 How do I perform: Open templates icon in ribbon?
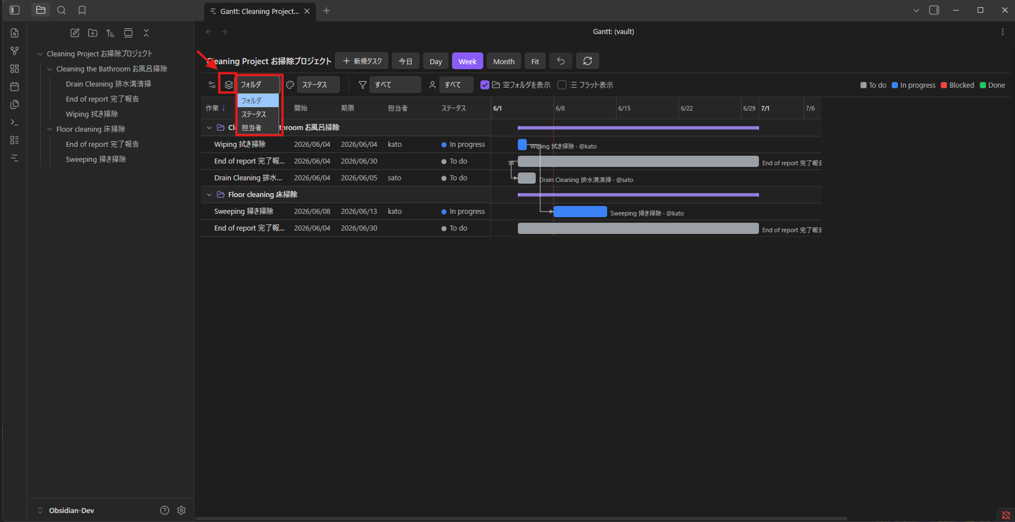15,104
